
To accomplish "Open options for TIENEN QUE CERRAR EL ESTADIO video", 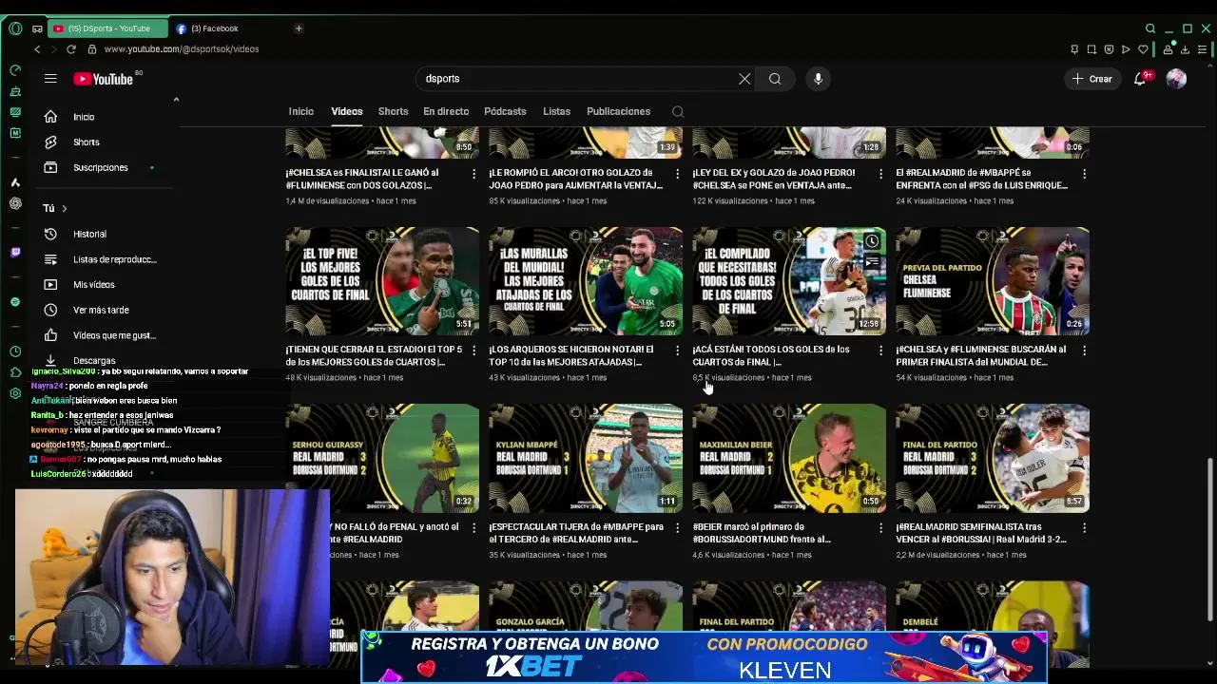I will (x=473, y=351).
